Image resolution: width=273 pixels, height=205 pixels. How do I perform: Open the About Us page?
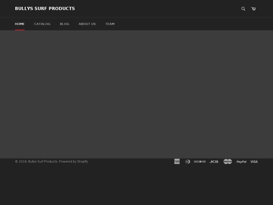click(x=87, y=24)
